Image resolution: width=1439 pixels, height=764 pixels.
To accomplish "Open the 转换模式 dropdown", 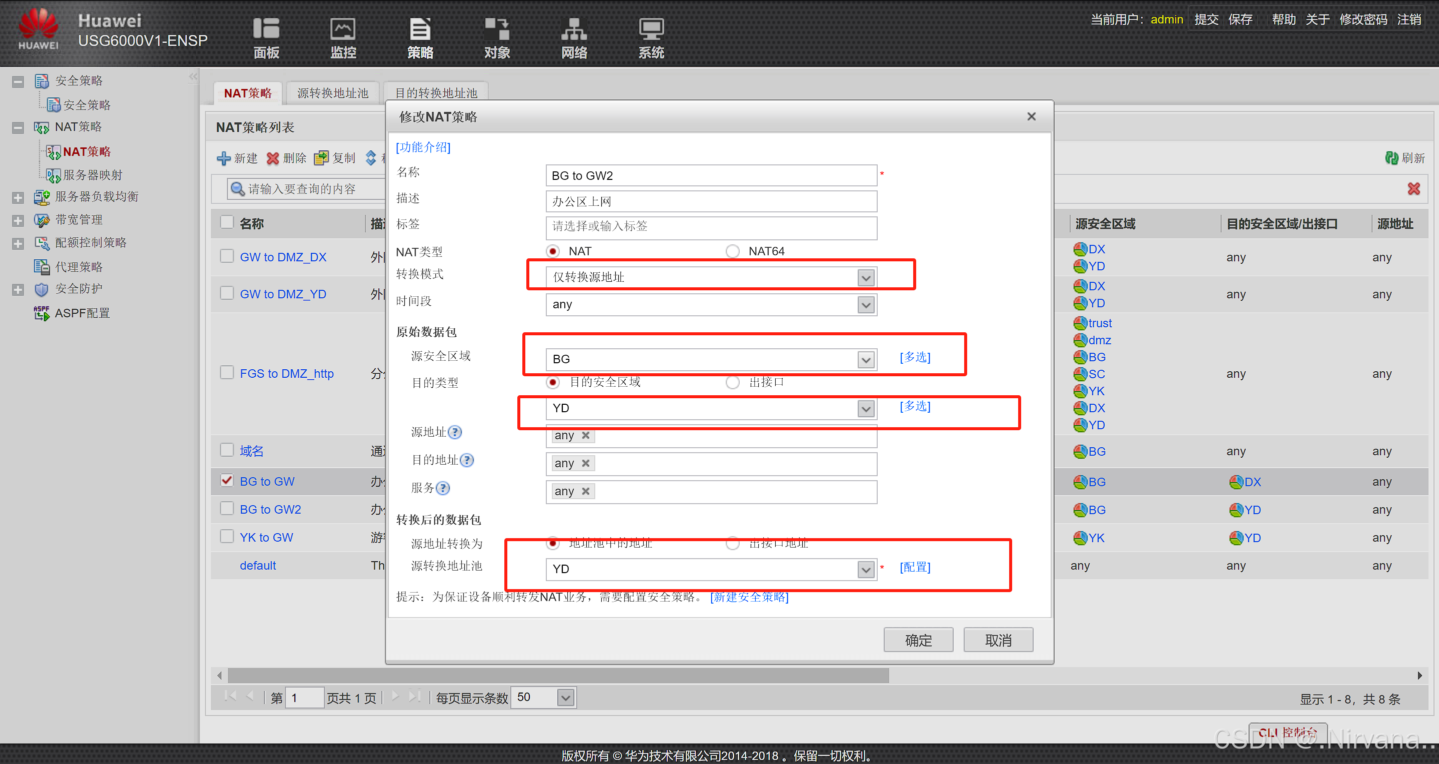I will (x=866, y=277).
